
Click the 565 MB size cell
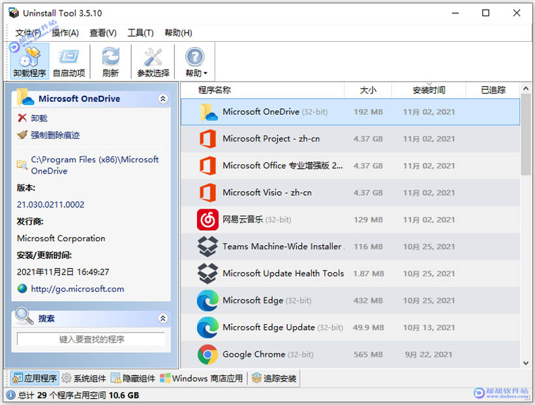[368, 355]
